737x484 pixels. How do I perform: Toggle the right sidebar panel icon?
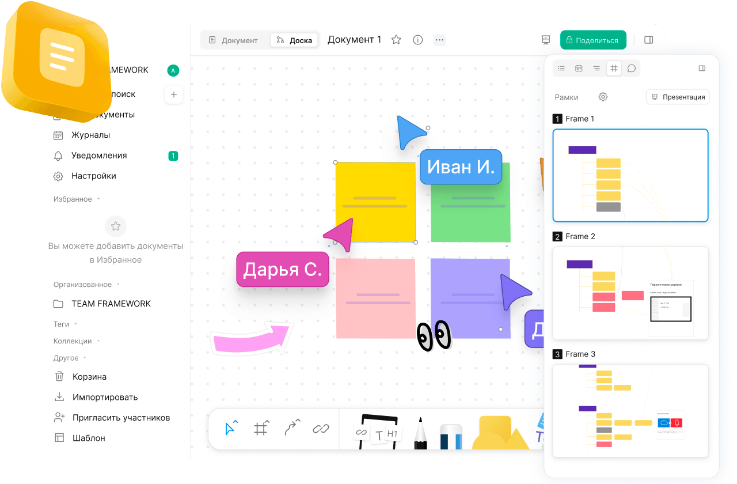(x=649, y=40)
